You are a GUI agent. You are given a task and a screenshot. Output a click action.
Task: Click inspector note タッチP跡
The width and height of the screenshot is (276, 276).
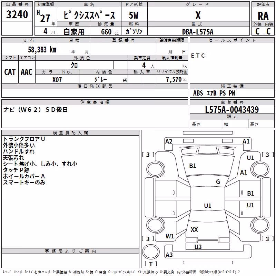tap(16, 170)
